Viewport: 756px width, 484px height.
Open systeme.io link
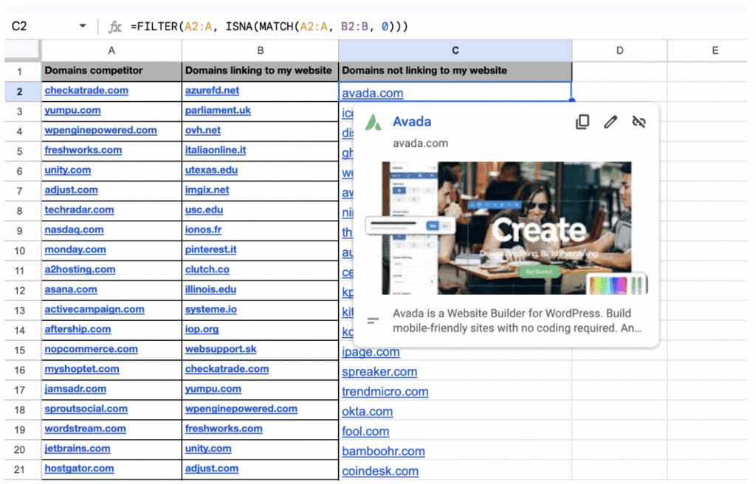(x=210, y=309)
